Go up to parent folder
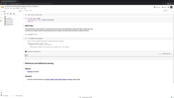The height and width of the screenshot is (98, 174). [x=5, y=17]
